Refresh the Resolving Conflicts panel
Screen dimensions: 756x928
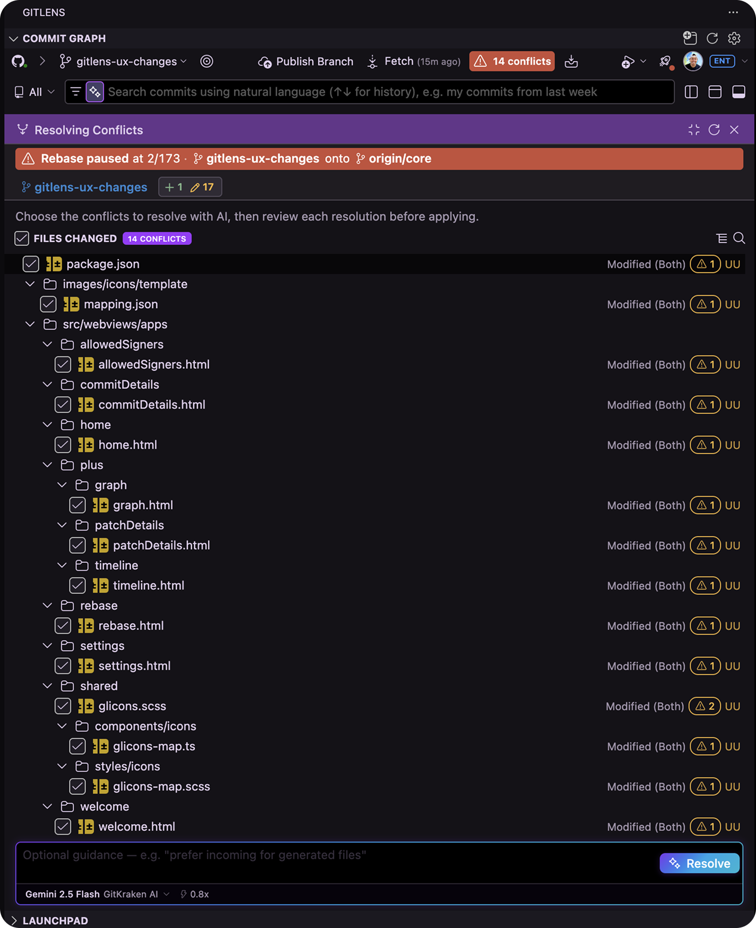[x=714, y=130]
